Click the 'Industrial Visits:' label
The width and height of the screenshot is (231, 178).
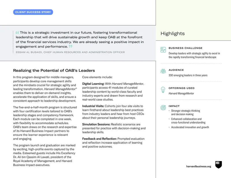click(x=93, y=106)
